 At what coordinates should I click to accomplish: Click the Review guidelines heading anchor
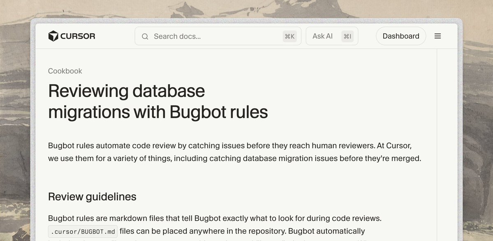(92, 196)
